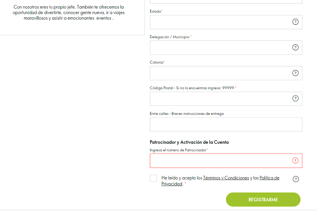Open help icon beside terms acceptance

point(296,179)
